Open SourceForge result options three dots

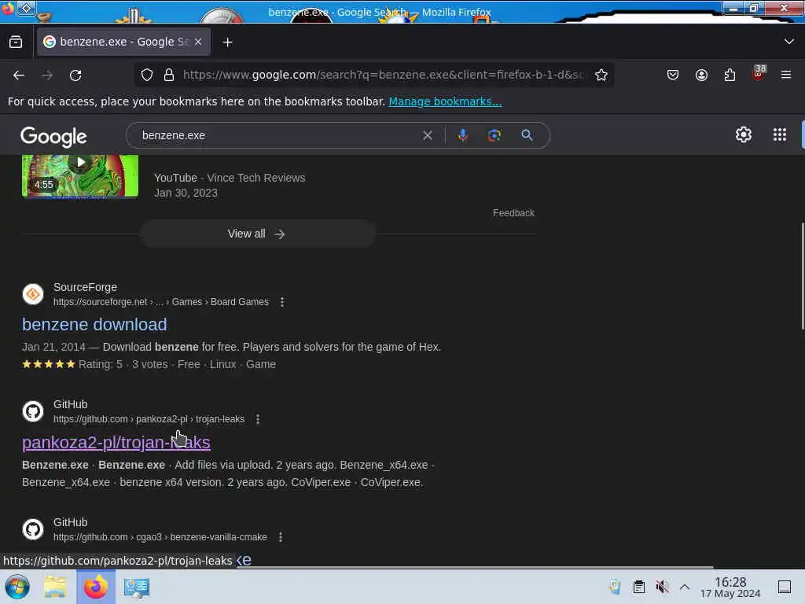coord(282,302)
